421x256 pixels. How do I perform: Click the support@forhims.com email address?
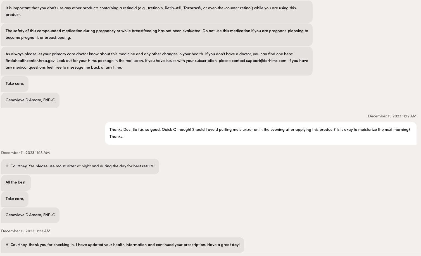[x=266, y=61]
